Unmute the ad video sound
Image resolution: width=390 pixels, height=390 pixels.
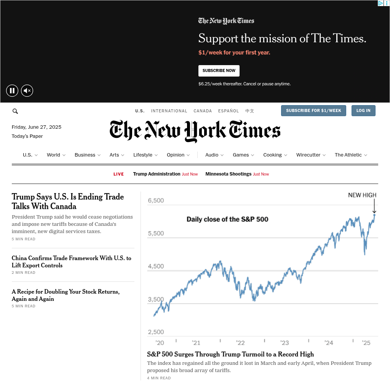click(27, 91)
